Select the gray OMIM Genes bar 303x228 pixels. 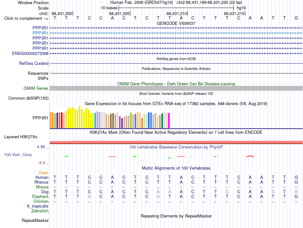tap(176, 88)
